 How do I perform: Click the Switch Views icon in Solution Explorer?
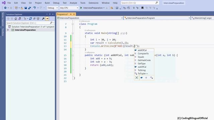tap(20, 19)
